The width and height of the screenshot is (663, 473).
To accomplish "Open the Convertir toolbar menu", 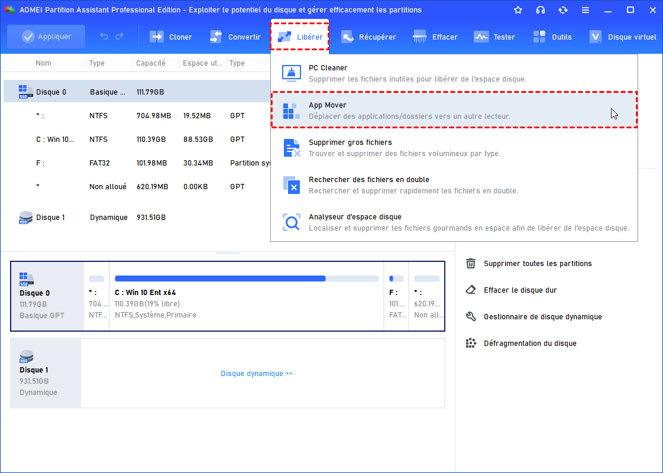I will coord(235,37).
